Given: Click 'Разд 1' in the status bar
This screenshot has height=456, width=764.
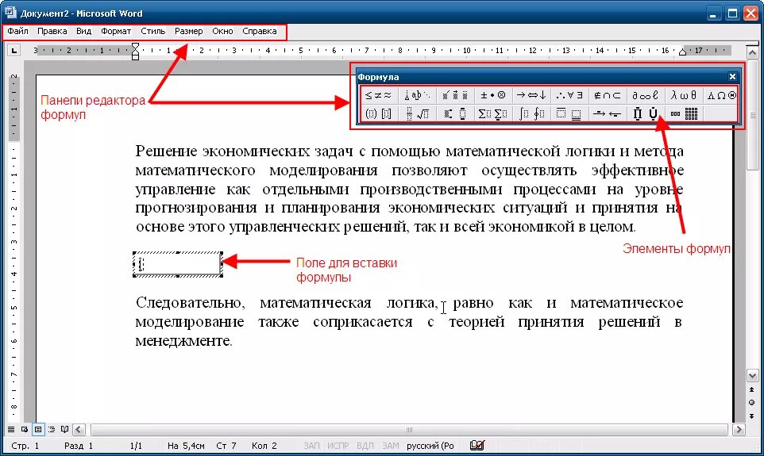Looking at the screenshot, I should click(x=79, y=446).
